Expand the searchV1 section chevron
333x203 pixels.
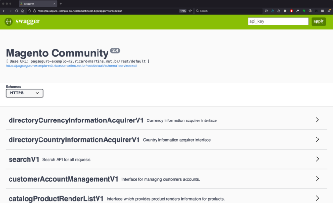click(x=317, y=159)
